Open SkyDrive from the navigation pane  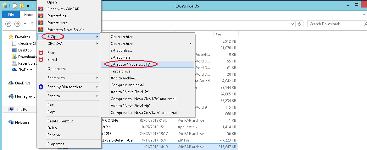(x=25, y=70)
